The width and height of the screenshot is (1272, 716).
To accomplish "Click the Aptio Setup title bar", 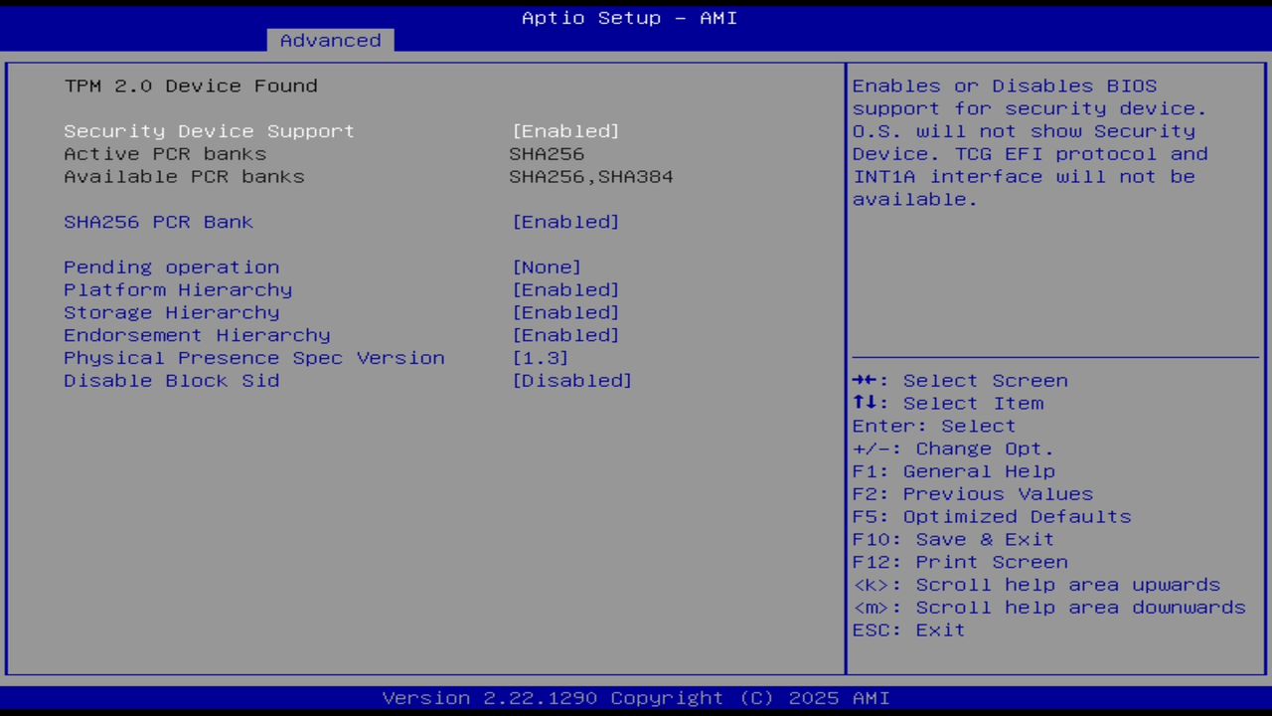I will coord(629,17).
